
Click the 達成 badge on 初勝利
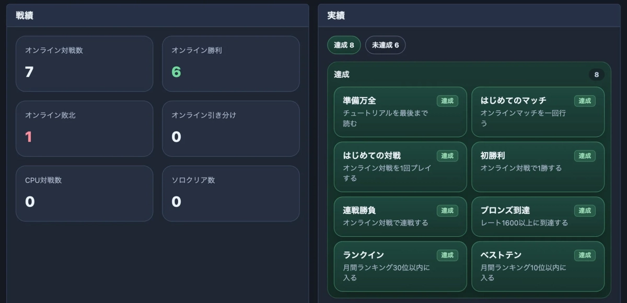[585, 156]
